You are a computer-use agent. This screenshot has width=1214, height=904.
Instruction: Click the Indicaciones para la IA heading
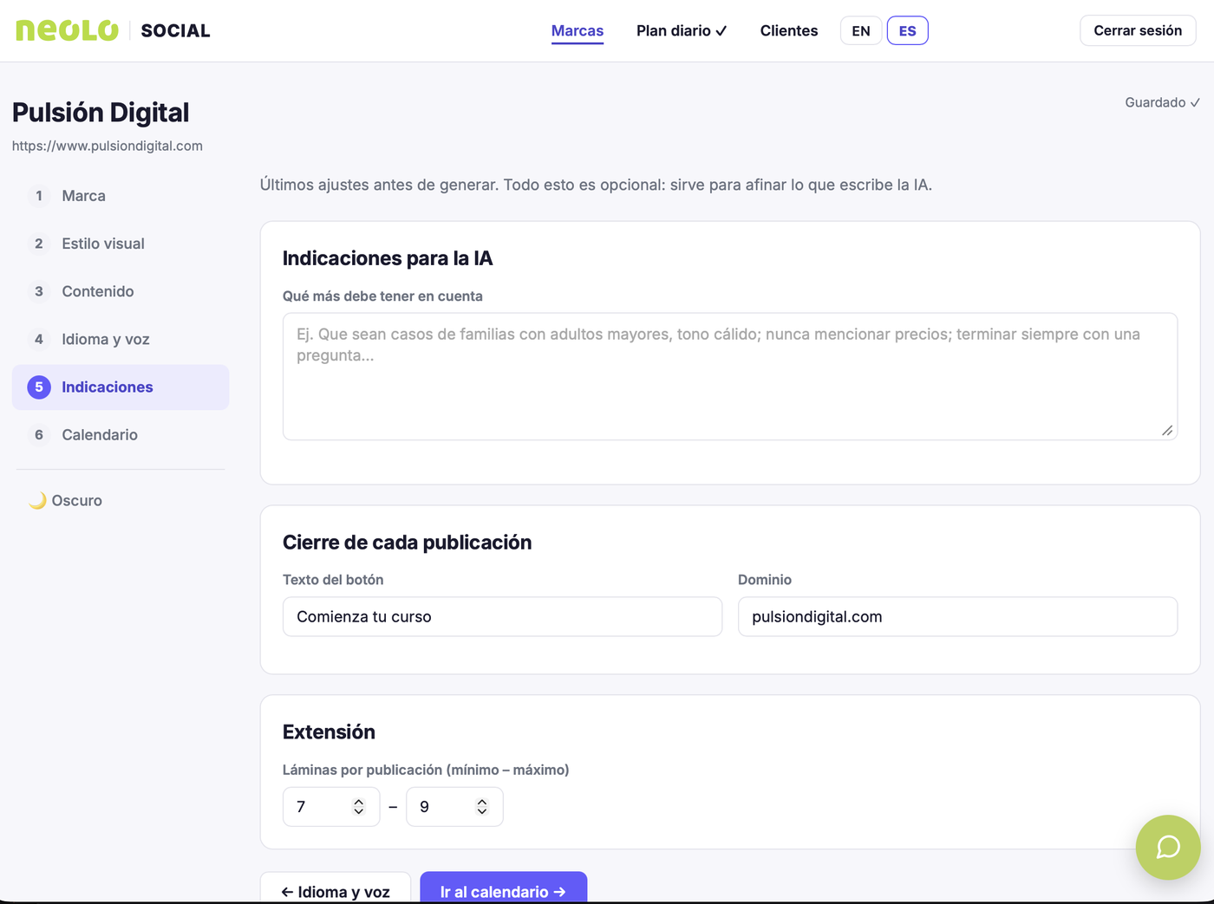388,258
